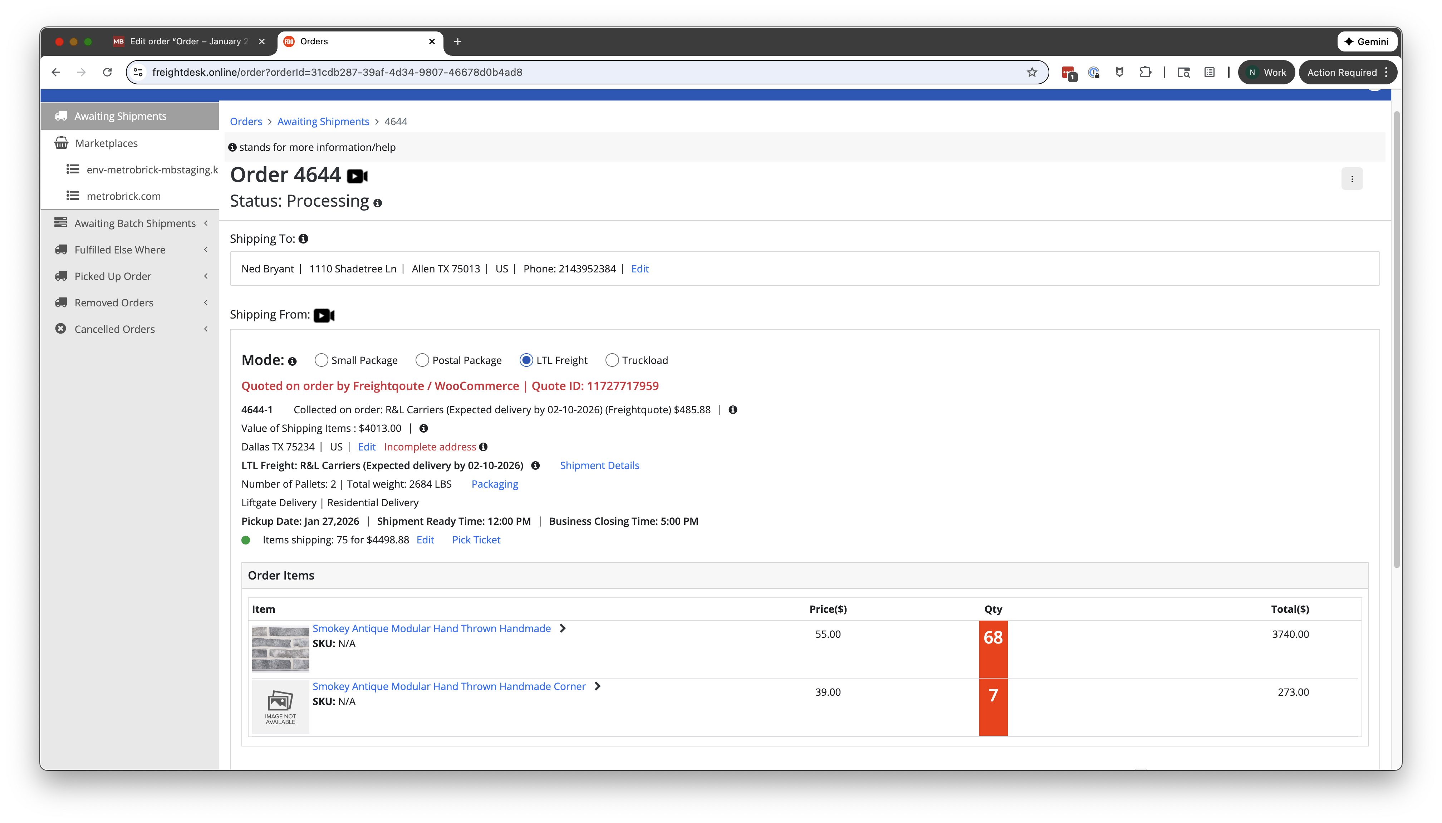
Task: Open info icon beside the Mode label
Action: click(292, 361)
